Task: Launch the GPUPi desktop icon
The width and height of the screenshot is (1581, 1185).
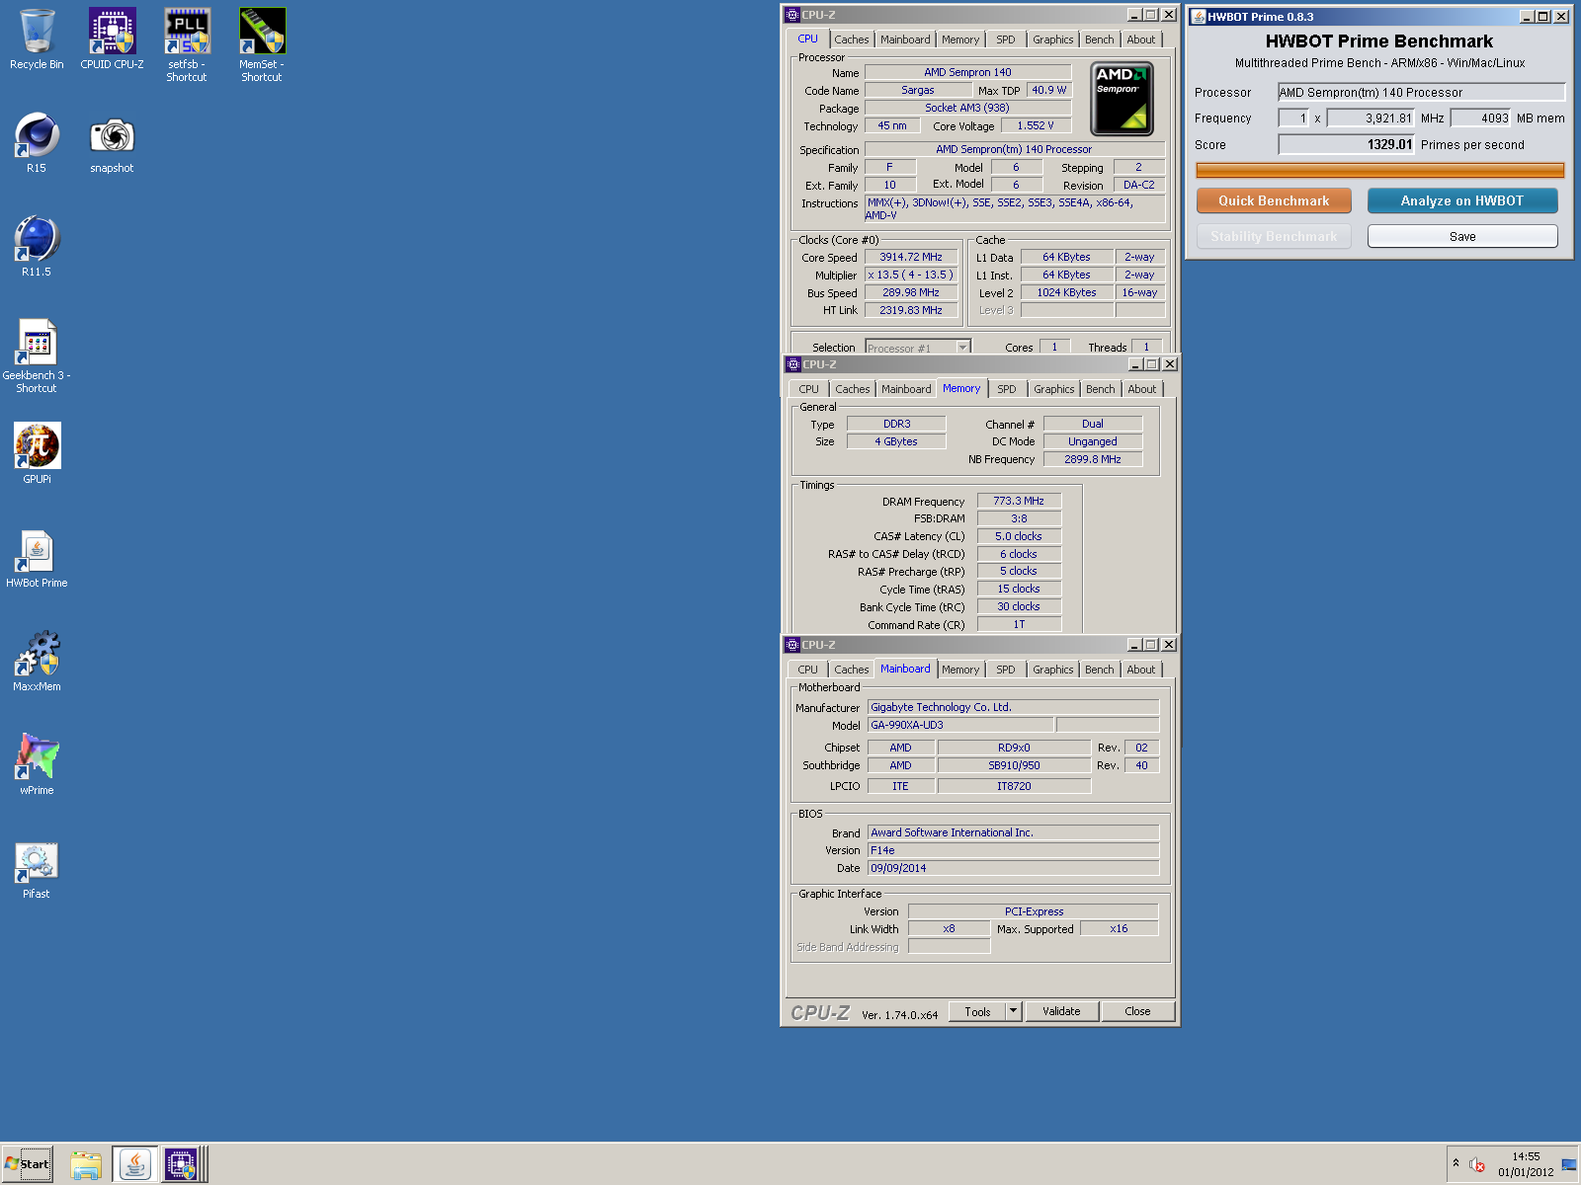Action: (x=37, y=454)
